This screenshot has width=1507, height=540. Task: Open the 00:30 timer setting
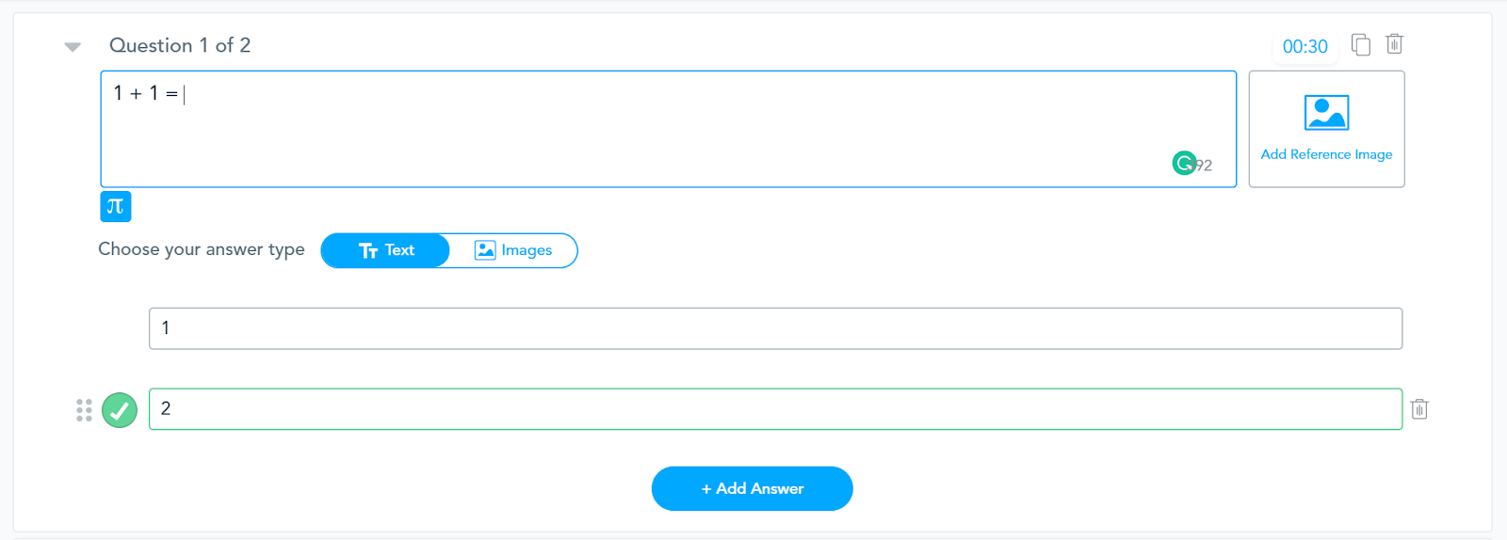click(1304, 47)
